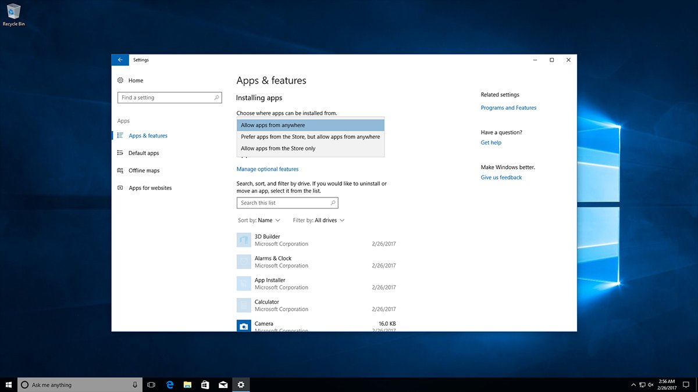Choose Allow apps from anywhere option
Screen dimensions: 698x392
311,125
